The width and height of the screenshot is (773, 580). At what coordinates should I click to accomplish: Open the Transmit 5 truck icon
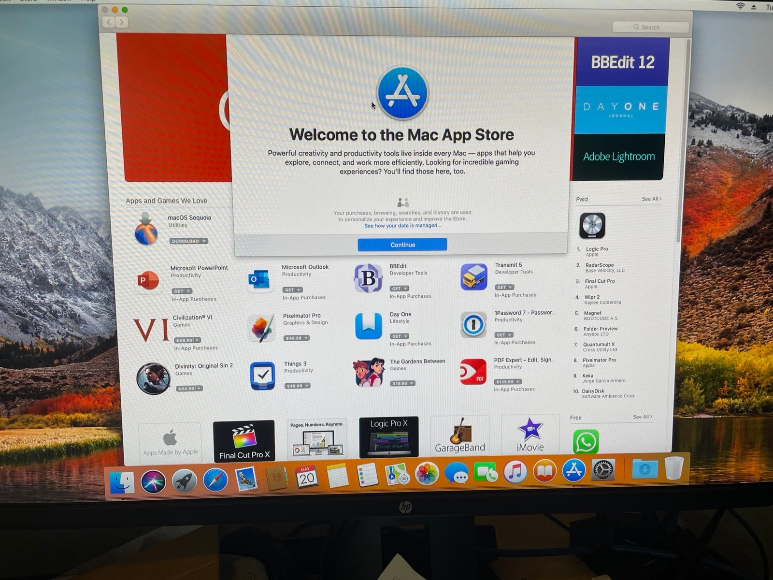474,277
